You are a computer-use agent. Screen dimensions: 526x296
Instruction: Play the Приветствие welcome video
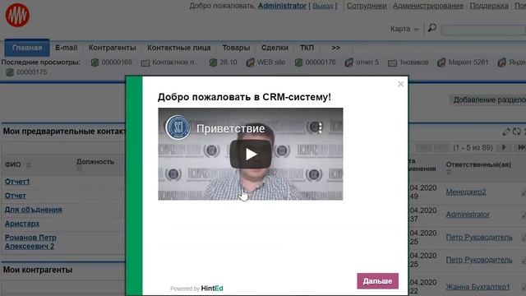(x=251, y=155)
